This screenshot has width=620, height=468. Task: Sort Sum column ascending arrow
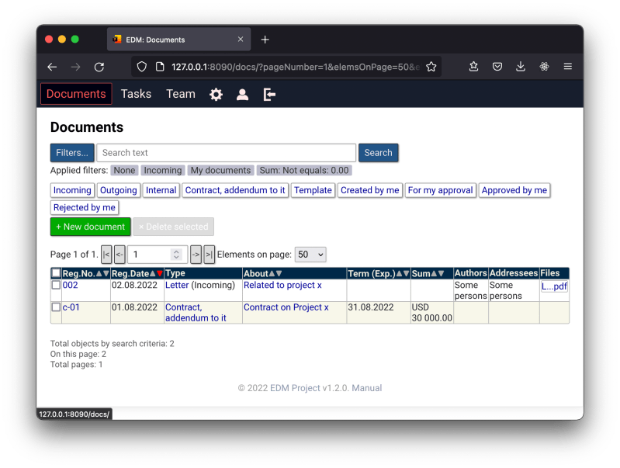click(x=435, y=273)
